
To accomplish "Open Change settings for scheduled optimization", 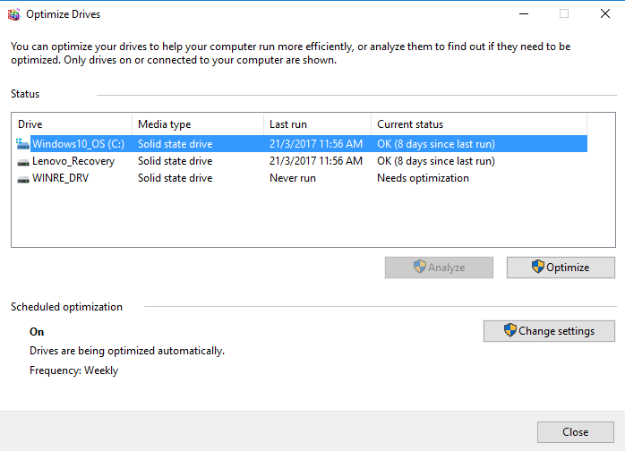I will point(549,331).
